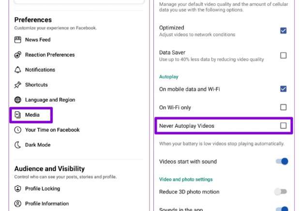Click the Profile Information icon
The width and height of the screenshot is (300, 211).
[18, 204]
